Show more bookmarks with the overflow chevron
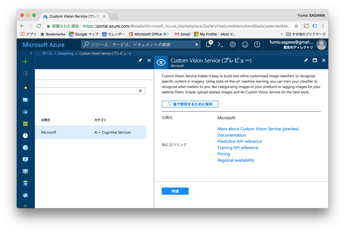 click(282, 34)
